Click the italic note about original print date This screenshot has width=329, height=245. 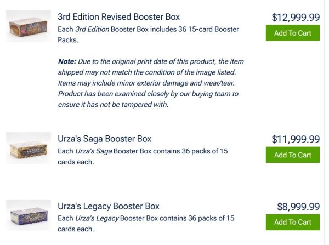pos(149,83)
